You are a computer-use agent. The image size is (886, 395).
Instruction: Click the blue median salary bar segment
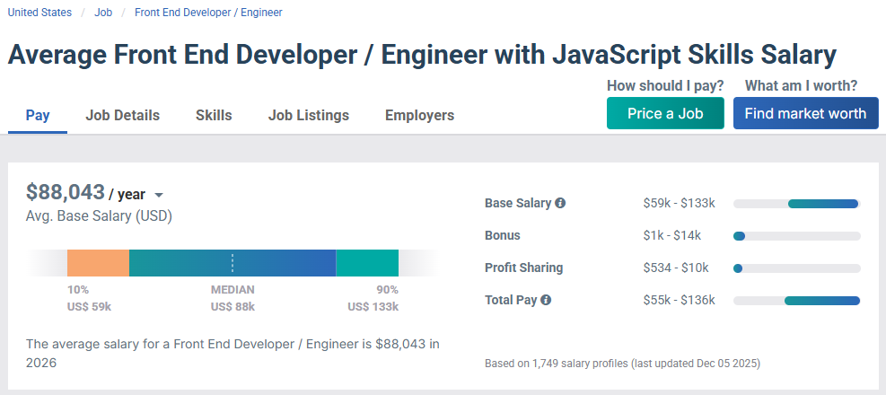click(x=232, y=263)
